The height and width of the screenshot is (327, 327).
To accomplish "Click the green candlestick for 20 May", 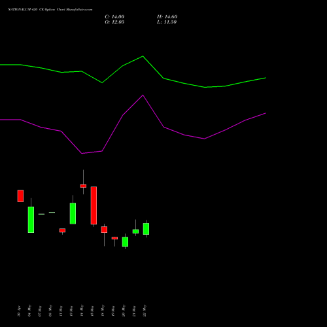I will 125,241.
